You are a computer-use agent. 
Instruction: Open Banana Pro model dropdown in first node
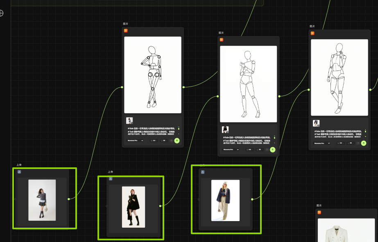pyautogui.click(x=135, y=140)
